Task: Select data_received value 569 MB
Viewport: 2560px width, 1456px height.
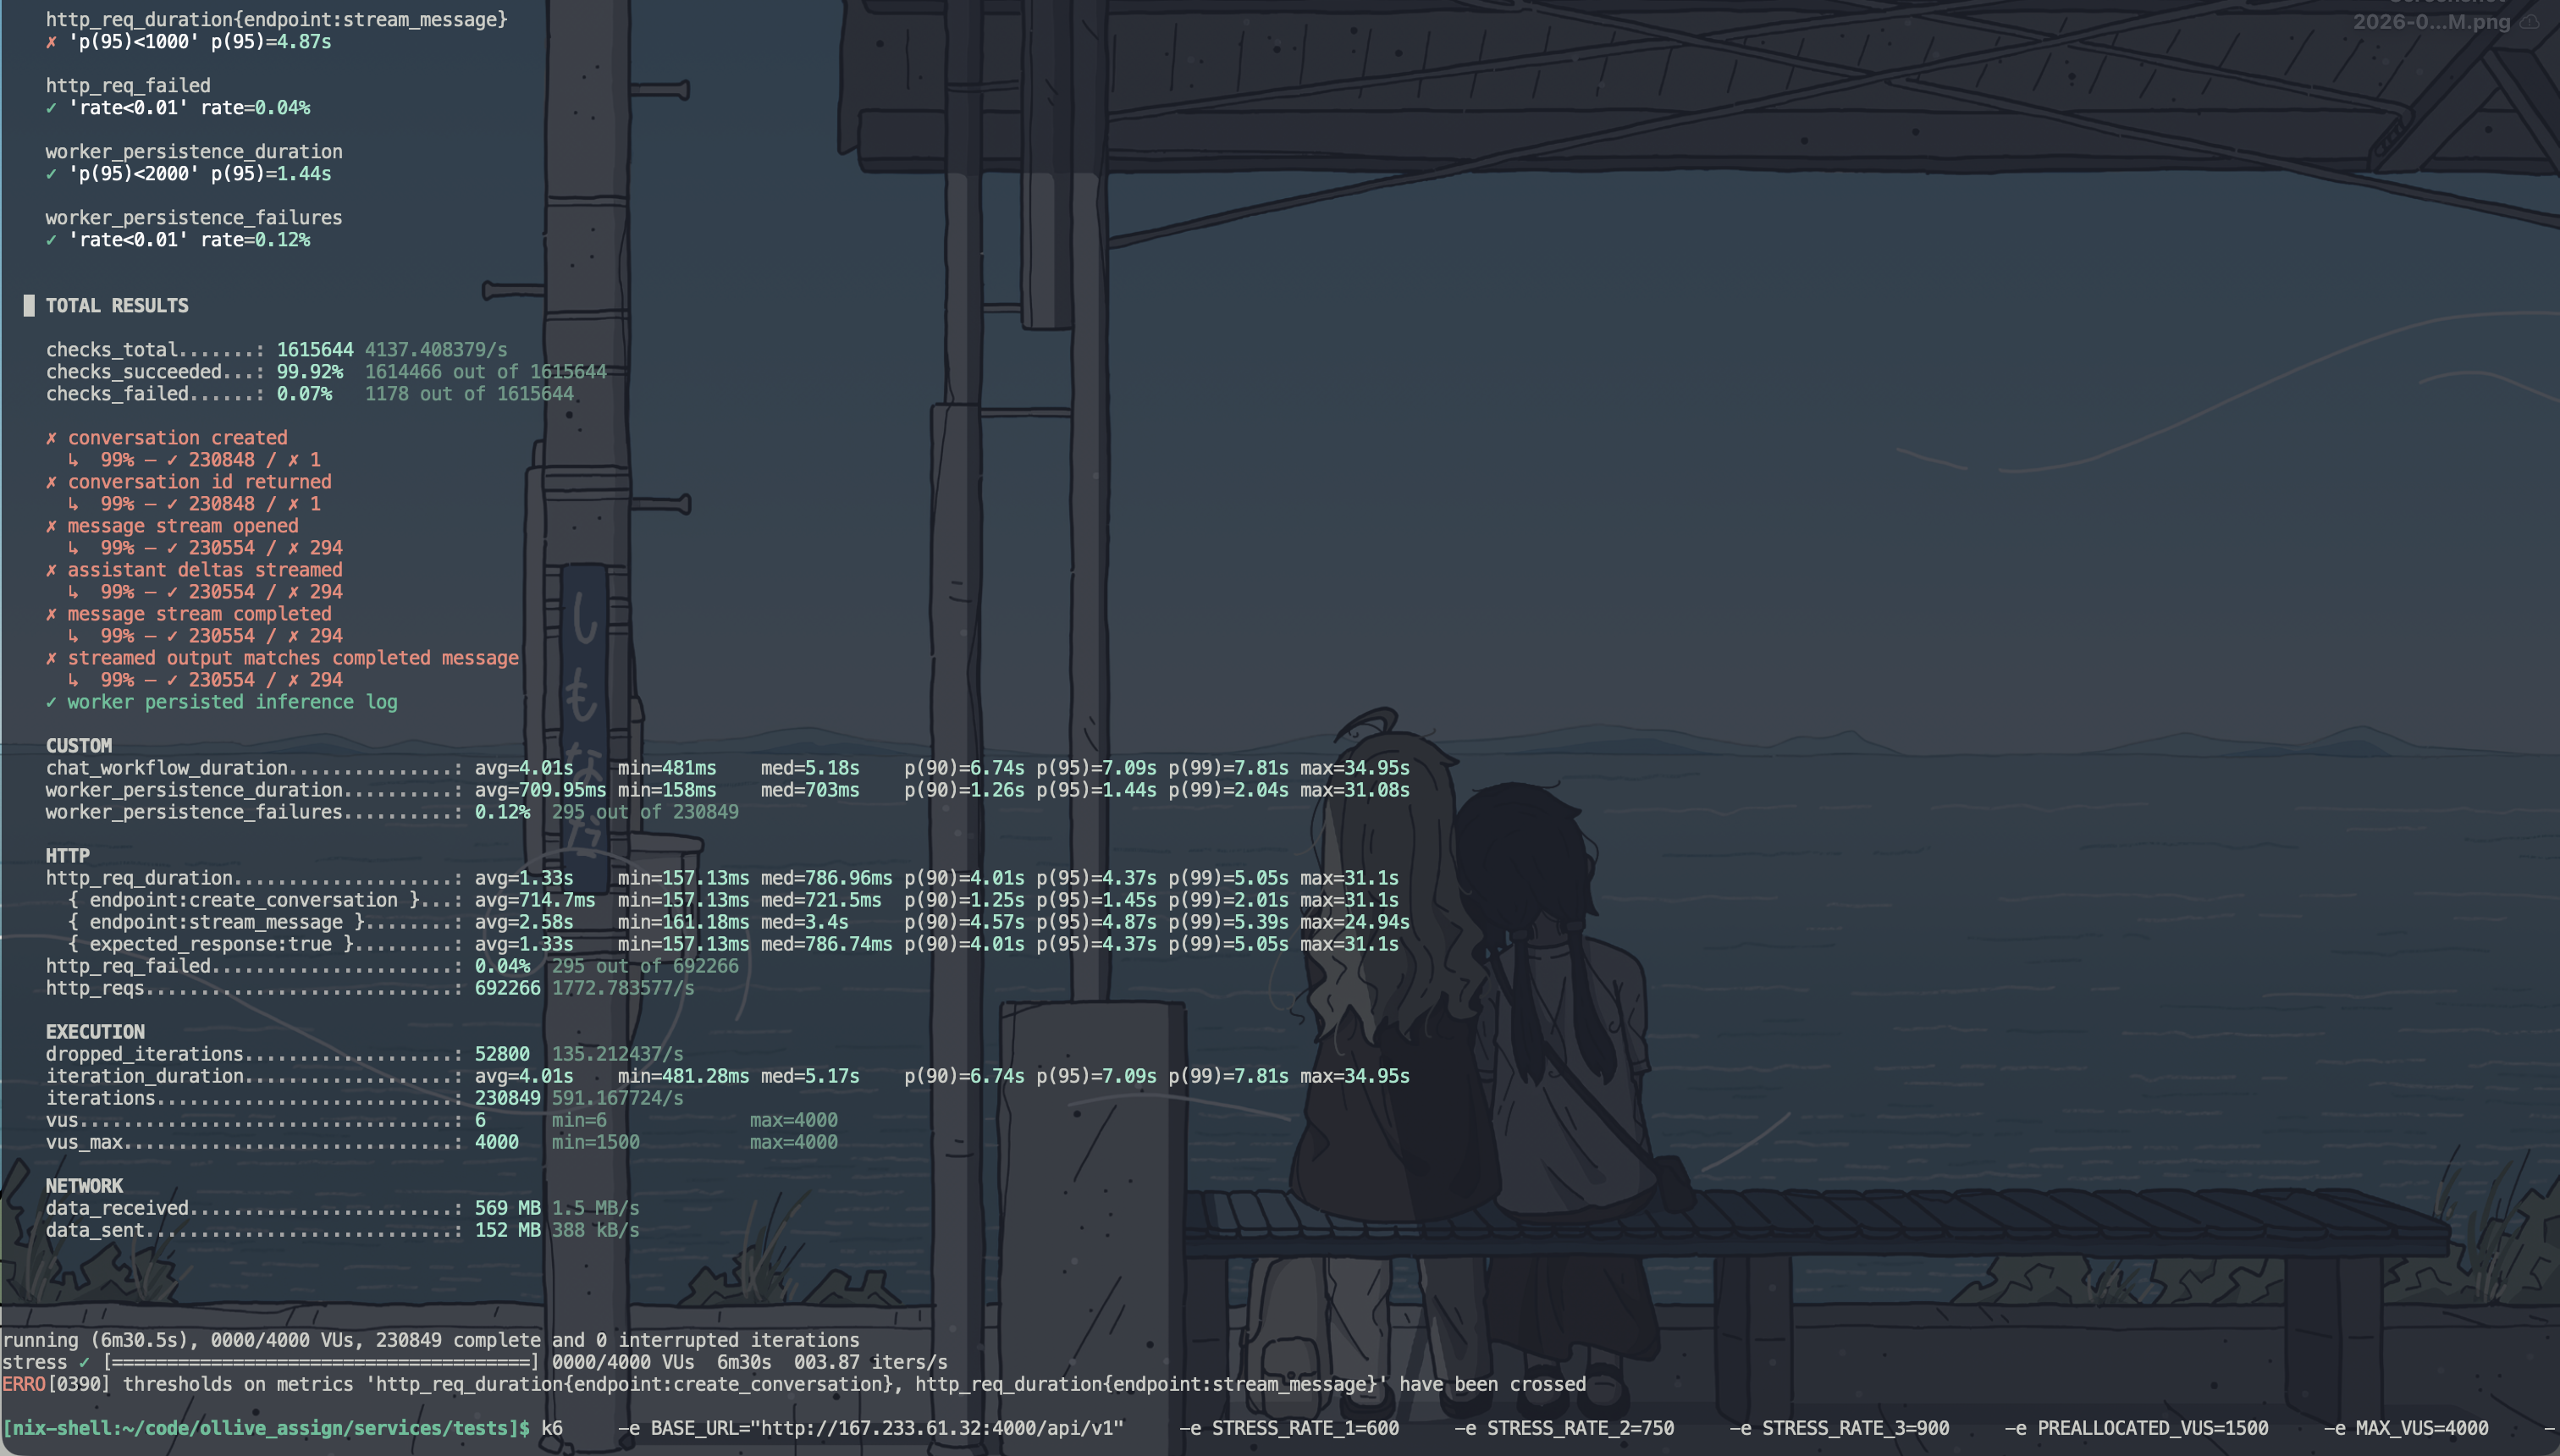Action: coord(507,1208)
